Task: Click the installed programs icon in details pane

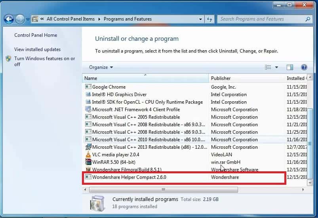Action: click(97, 203)
